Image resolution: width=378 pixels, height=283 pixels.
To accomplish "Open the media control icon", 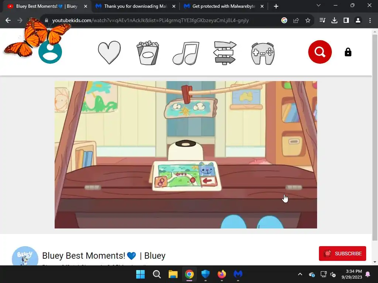I will [322, 21].
